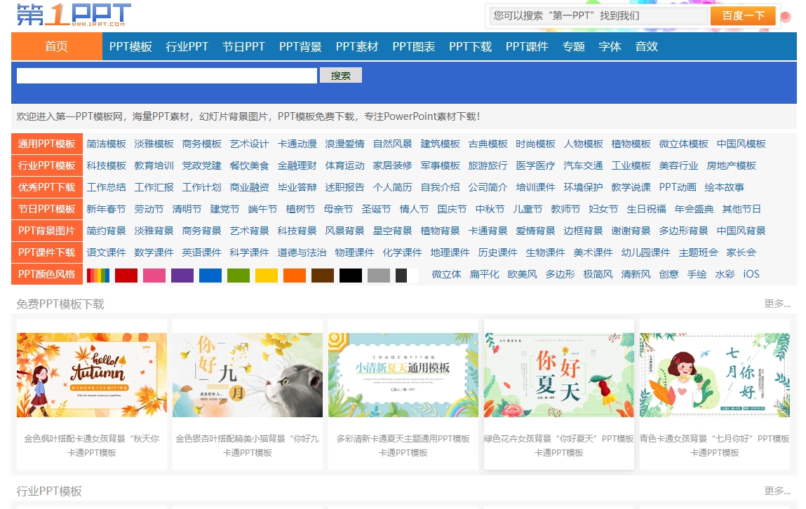Open the 字体 navigation menu item
Viewport: 806px width, 509px height.
610,46
